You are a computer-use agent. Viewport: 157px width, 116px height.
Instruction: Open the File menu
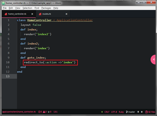[x=5, y=8]
